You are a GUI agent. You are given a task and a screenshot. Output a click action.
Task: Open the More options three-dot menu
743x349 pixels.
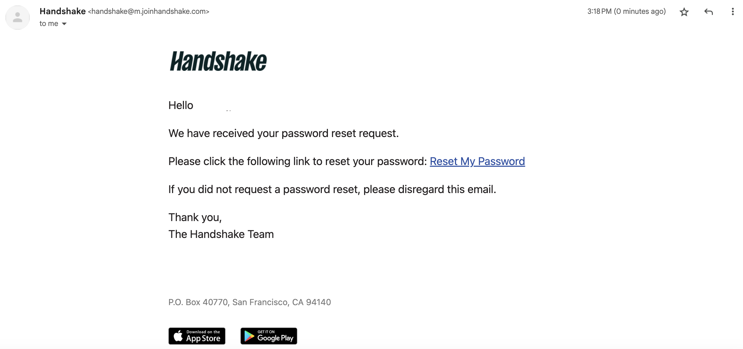tap(733, 12)
